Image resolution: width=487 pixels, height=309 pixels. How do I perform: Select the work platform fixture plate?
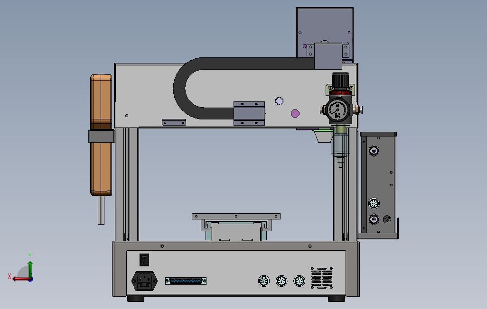coord(236,216)
